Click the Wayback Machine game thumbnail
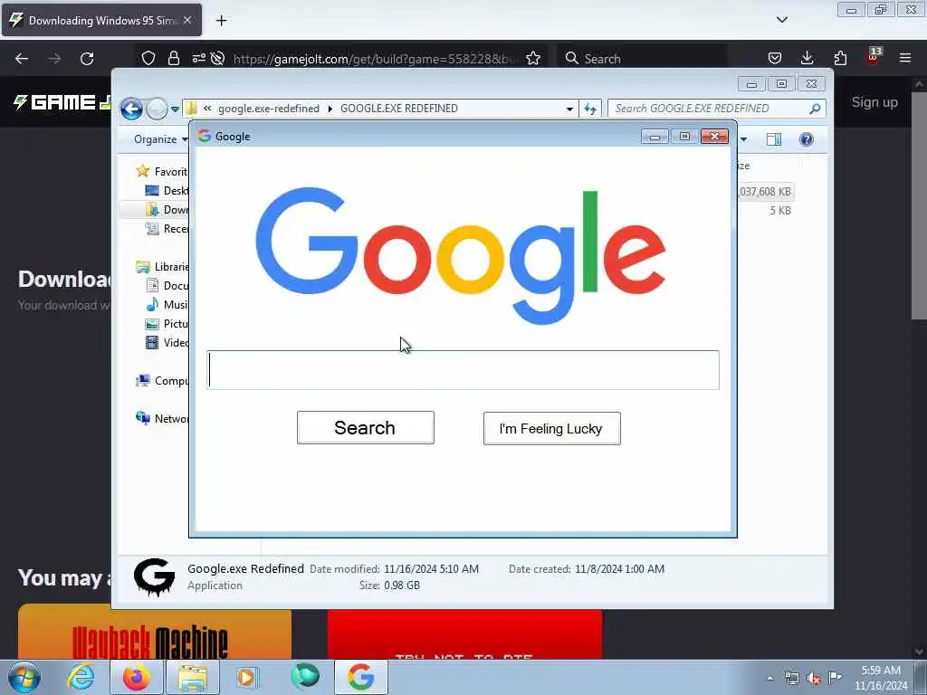This screenshot has width=927, height=695. point(154,633)
